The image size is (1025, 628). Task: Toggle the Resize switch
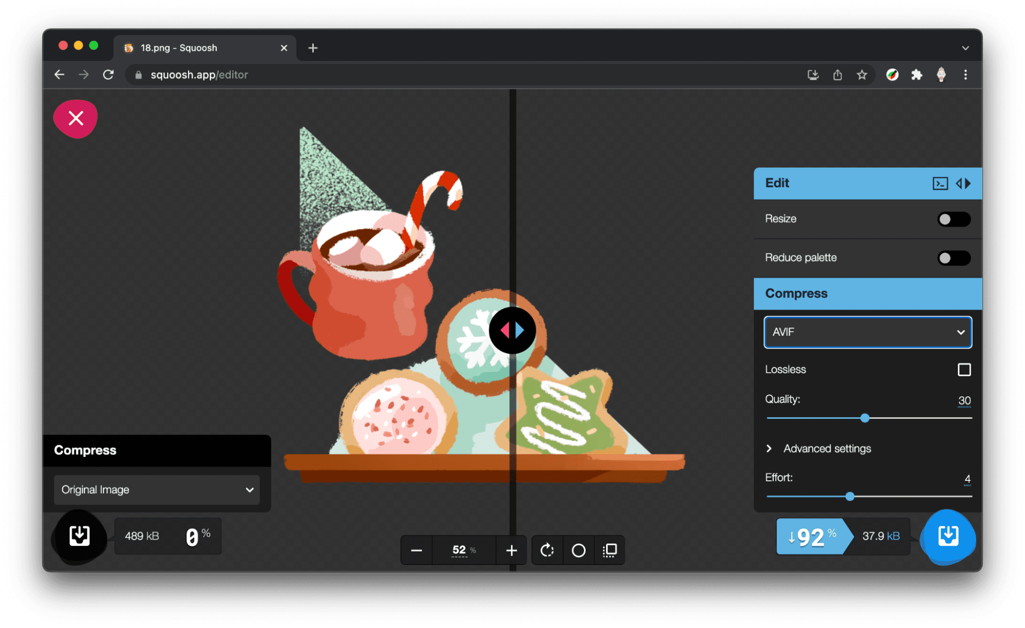click(954, 218)
